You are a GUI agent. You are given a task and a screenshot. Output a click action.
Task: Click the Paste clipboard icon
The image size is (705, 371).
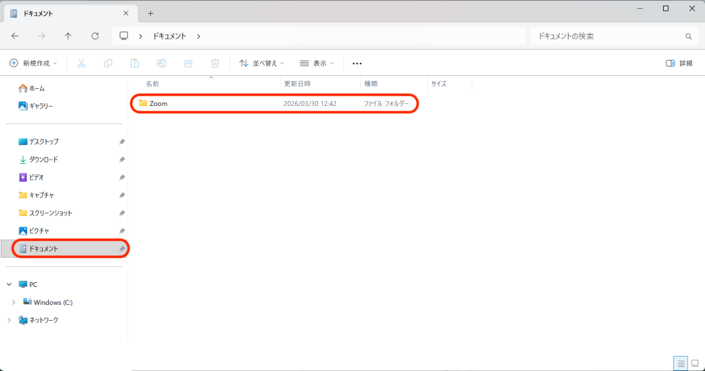[x=135, y=63]
